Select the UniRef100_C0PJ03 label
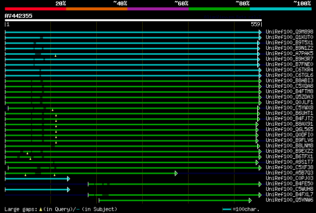Viewport: 316px width, 213px height. point(289,178)
